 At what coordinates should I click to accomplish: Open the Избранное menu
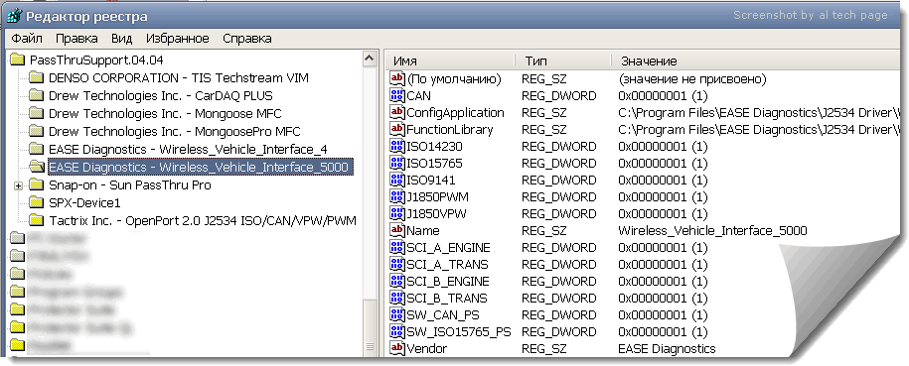tap(178, 39)
